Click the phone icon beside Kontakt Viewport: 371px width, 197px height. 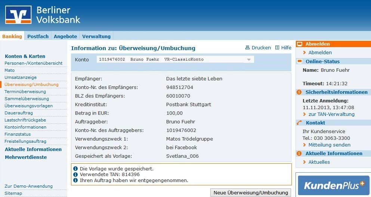[299, 123]
